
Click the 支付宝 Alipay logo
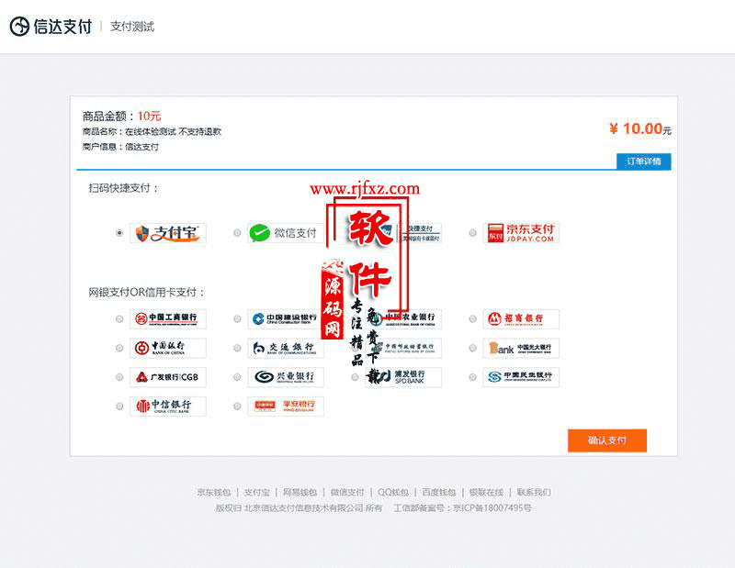[x=168, y=233]
